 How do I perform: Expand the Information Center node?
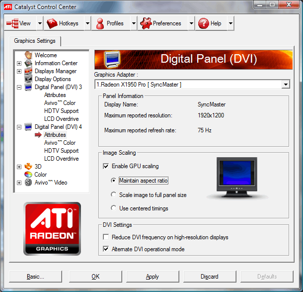(x=19, y=63)
